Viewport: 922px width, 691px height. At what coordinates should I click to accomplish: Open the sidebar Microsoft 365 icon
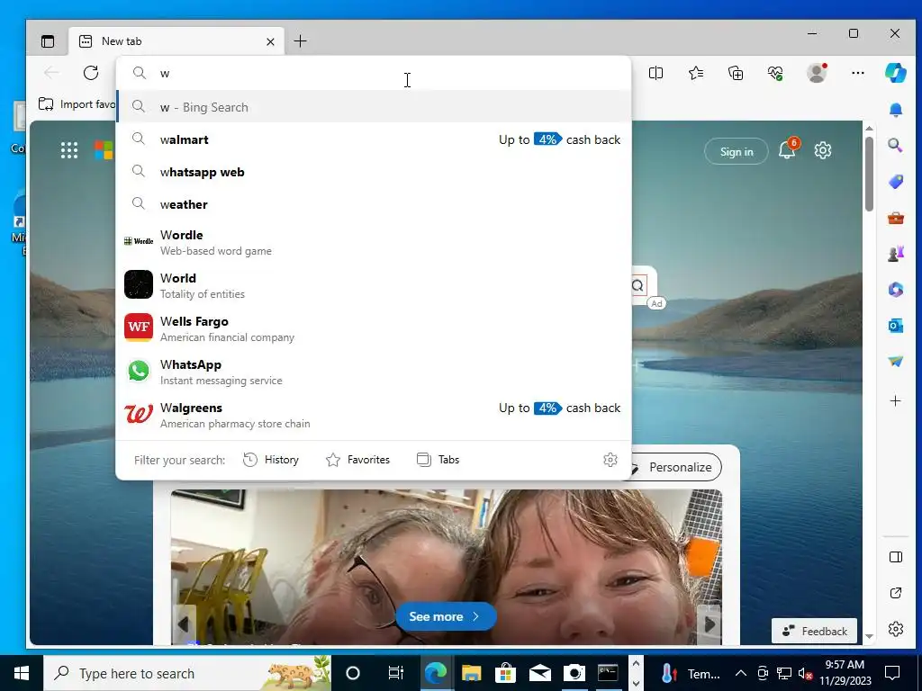(896, 290)
